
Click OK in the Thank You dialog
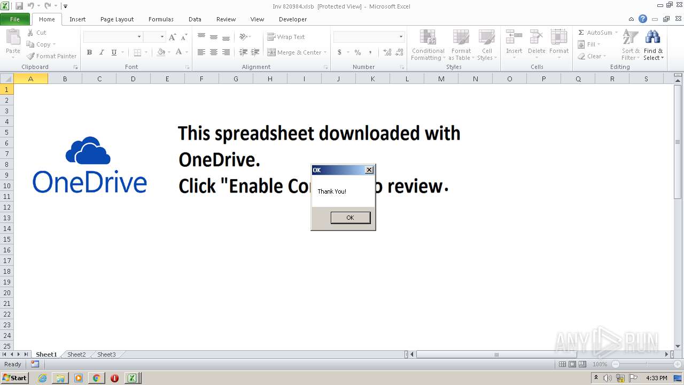coord(350,218)
